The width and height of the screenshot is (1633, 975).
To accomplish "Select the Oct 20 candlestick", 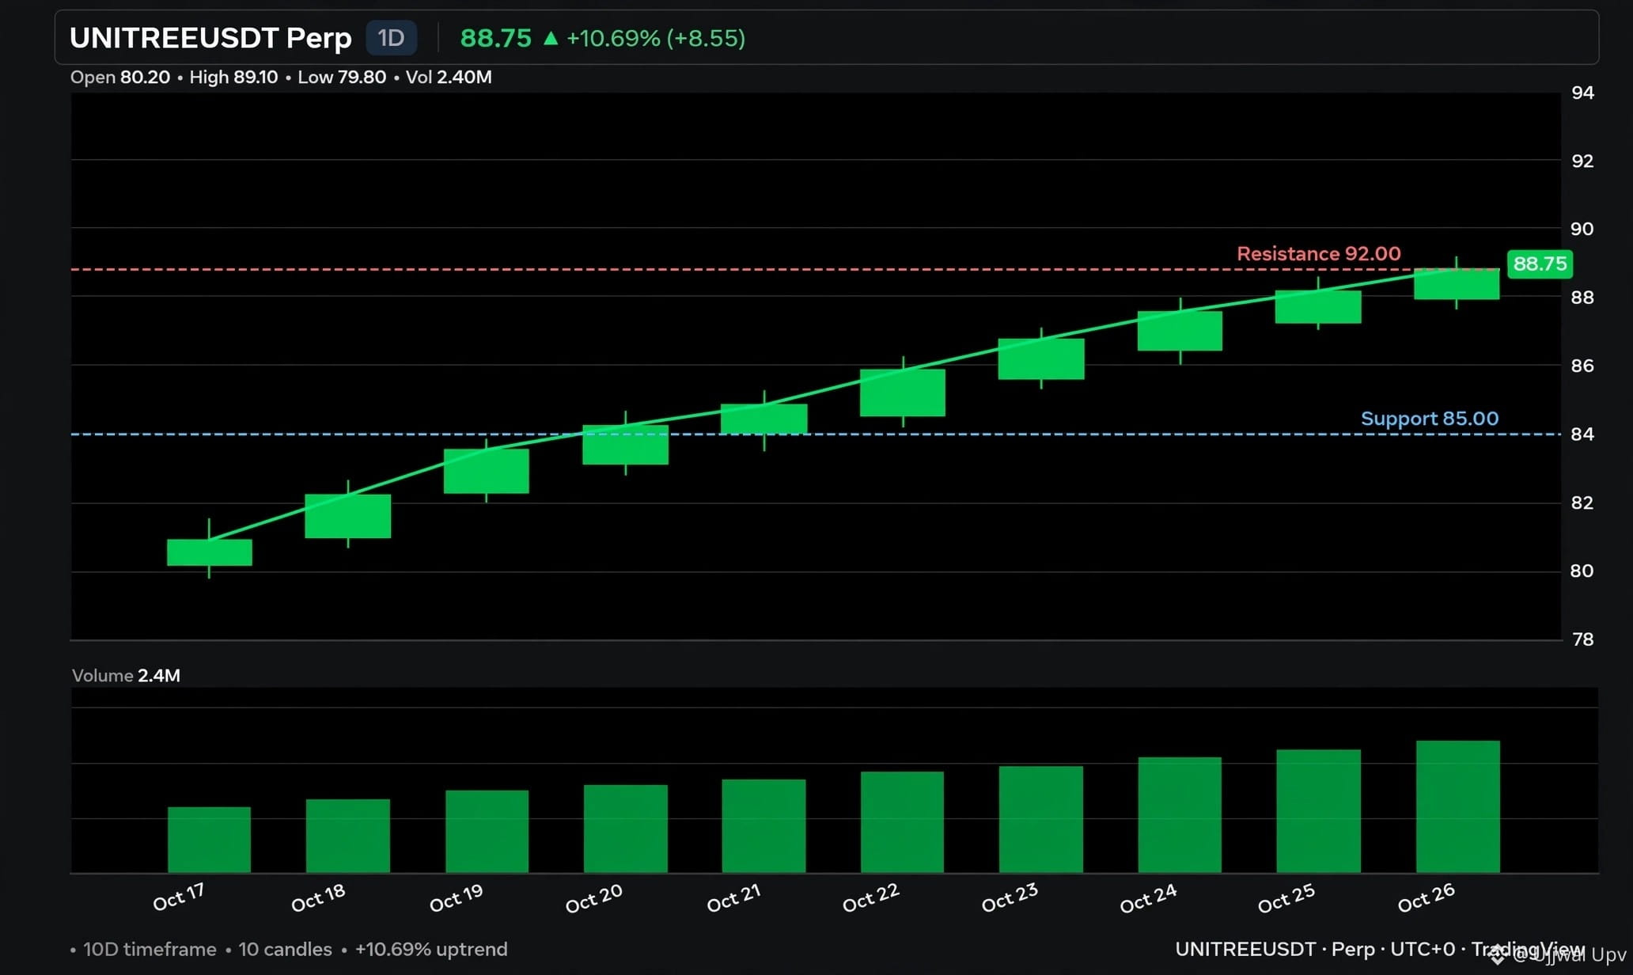I will point(626,444).
